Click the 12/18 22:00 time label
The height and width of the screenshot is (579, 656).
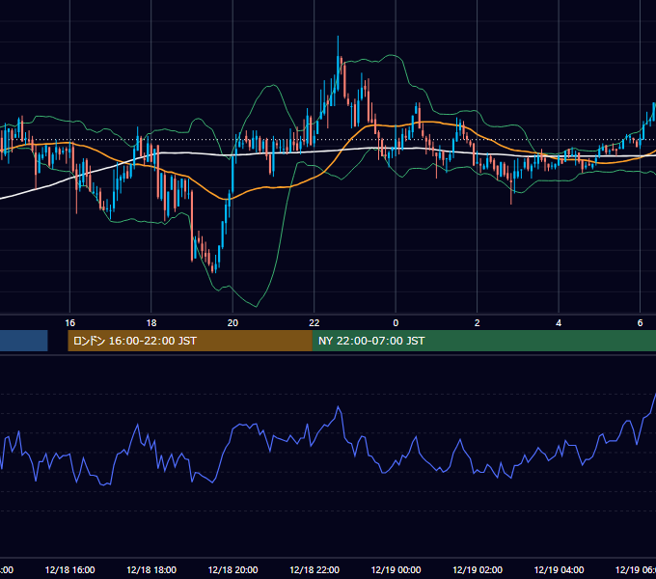coord(314,569)
